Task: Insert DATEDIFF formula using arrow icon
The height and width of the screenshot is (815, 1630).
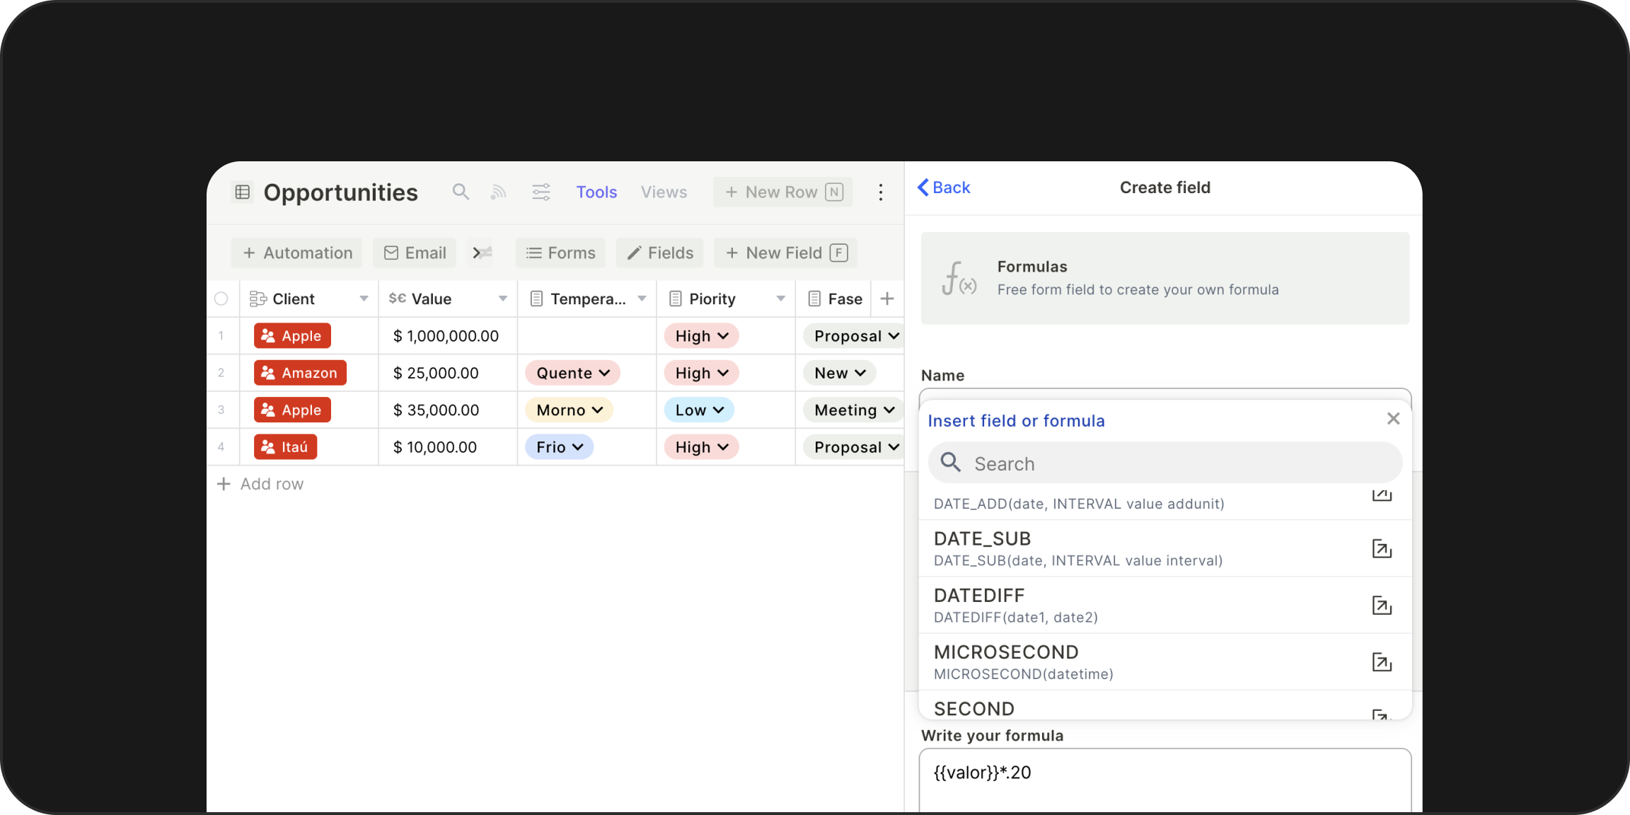Action: coord(1382,606)
